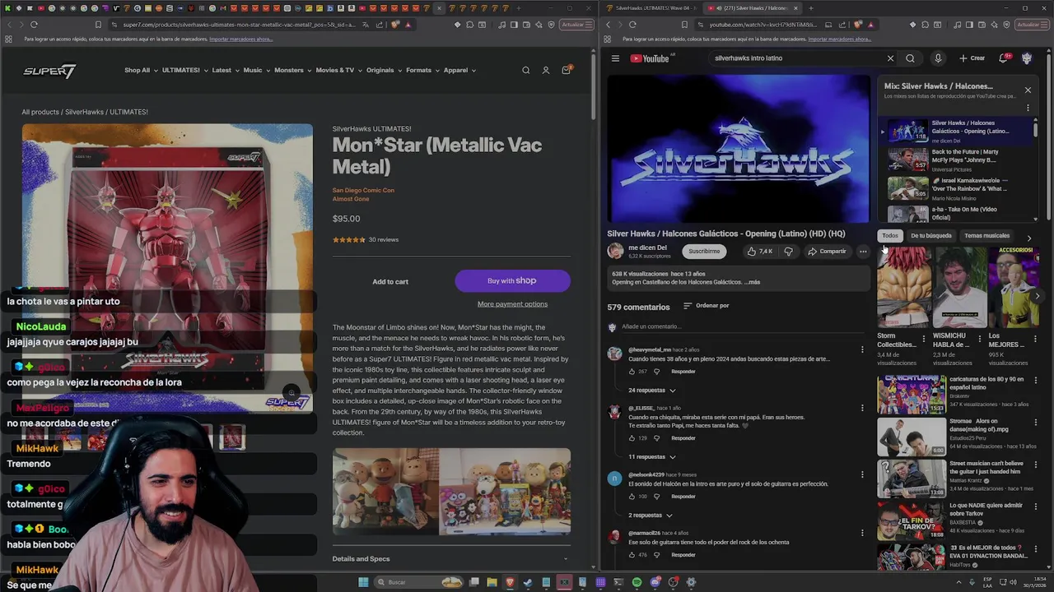The height and width of the screenshot is (592, 1054).
Task: Expand 2 respuestas replies
Action: pyautogui.click(x=651, y=516)
